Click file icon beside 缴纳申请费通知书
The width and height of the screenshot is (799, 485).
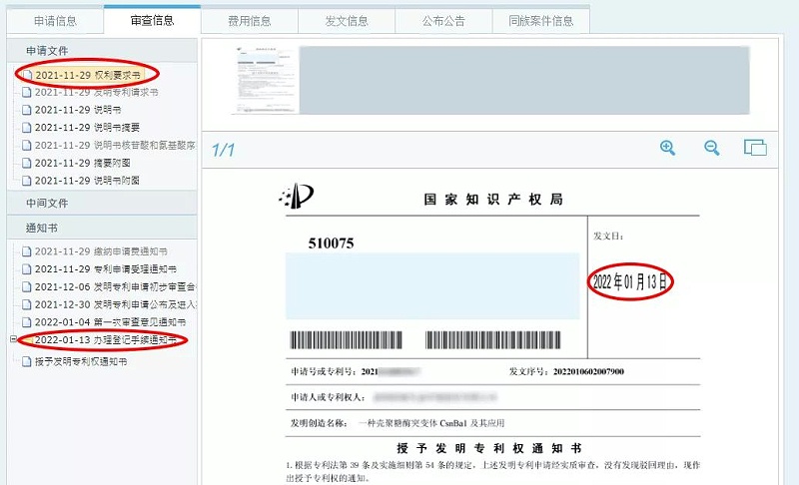click(27, 251)
